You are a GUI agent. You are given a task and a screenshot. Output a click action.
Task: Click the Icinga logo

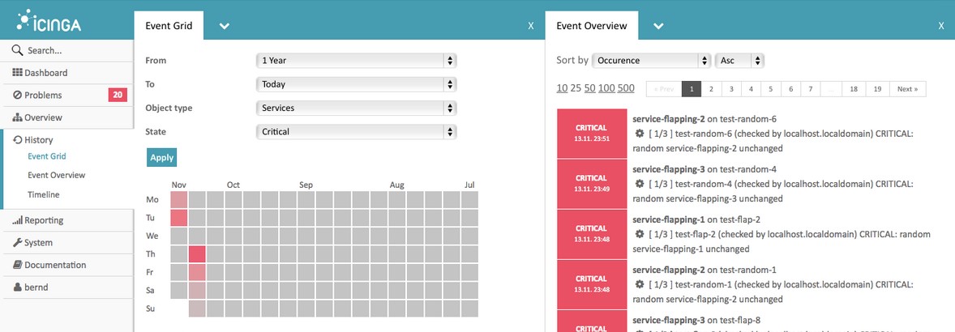click(49, 21)
